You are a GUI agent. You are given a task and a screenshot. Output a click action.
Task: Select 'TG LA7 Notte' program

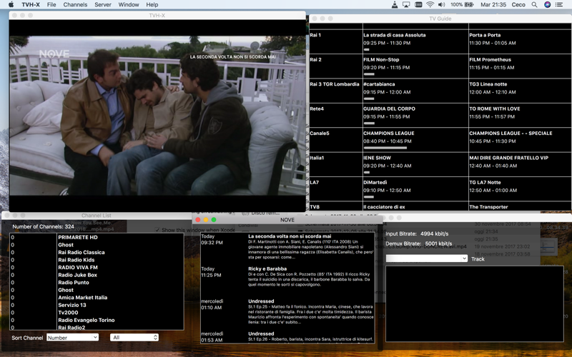[485, 182]
